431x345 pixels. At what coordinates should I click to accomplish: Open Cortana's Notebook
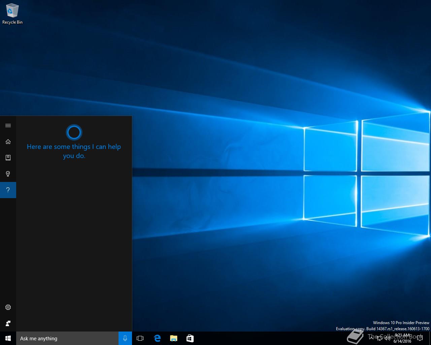(8, 158)
